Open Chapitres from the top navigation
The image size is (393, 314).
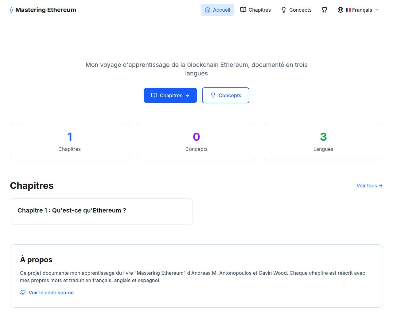pos(255,10)
